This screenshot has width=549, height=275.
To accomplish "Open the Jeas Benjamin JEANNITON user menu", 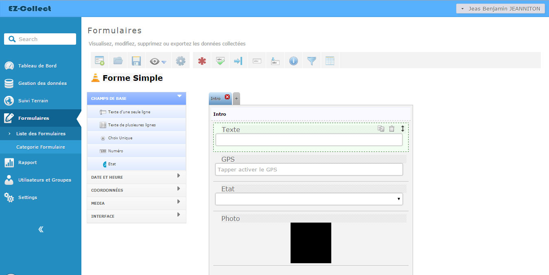I will (500, 9).
